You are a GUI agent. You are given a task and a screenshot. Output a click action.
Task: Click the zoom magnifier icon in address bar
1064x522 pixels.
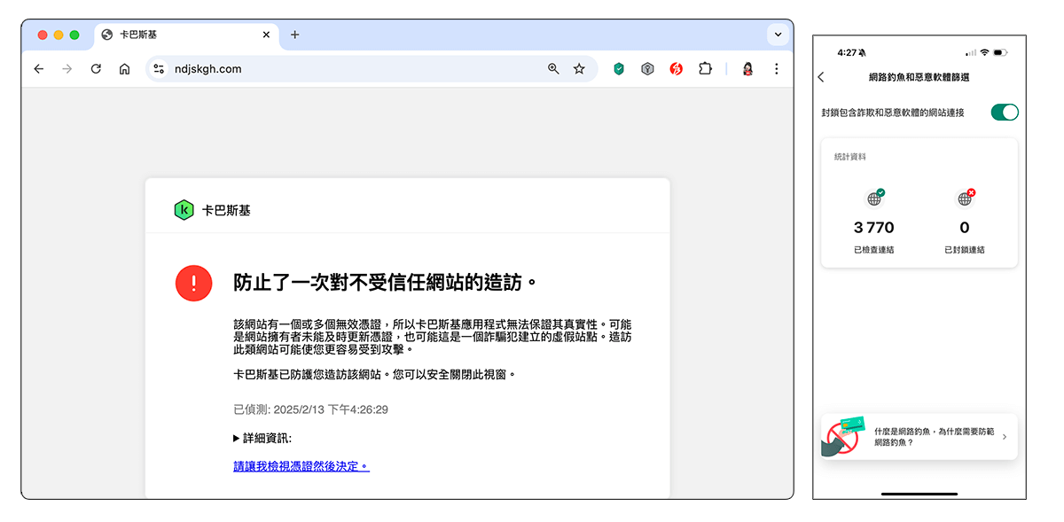pos(553,68)
